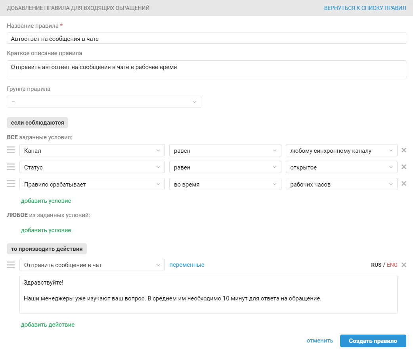413x354 pixels.
Task: Click добавить действие to add an action
Action: pos(48,325)
